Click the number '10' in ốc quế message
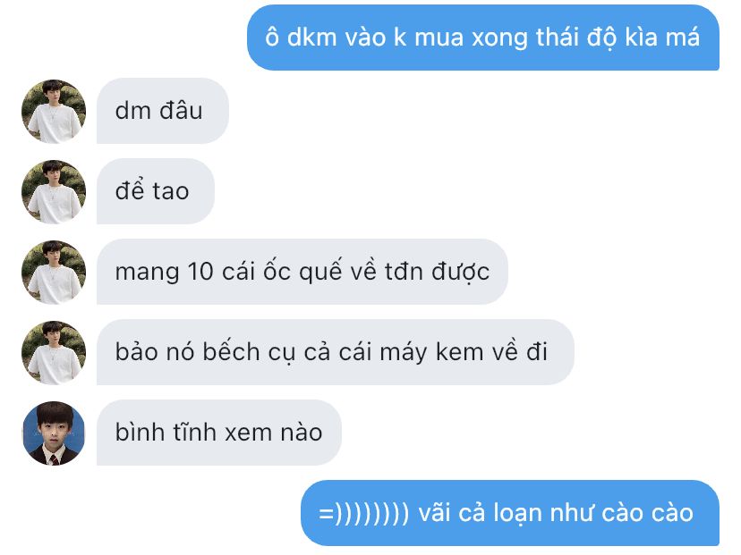 pos(200,272)
